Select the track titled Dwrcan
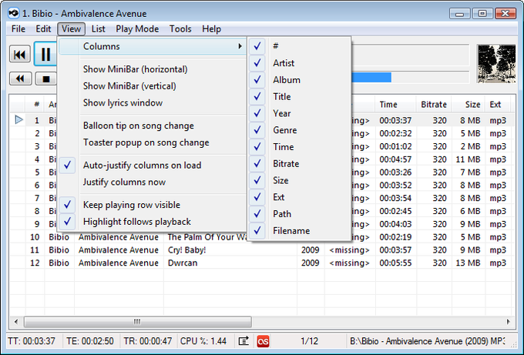 point(183,263)
